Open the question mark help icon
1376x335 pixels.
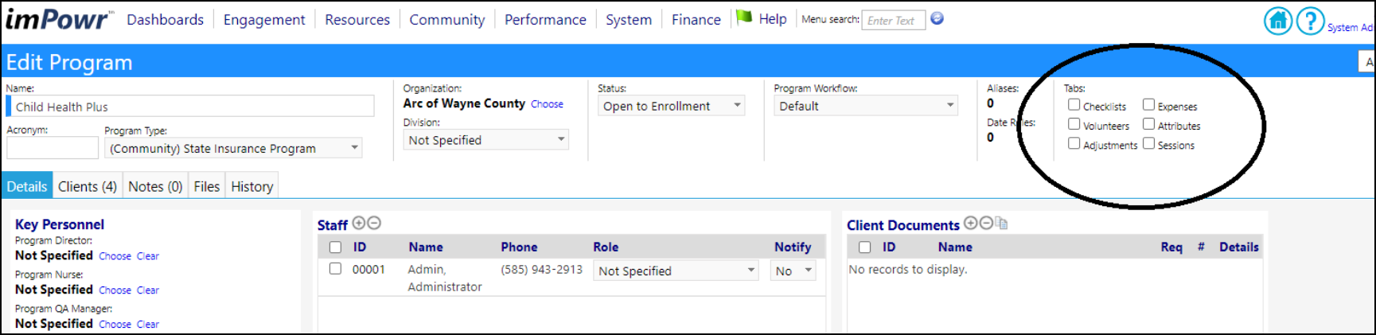click(1310, 21)
